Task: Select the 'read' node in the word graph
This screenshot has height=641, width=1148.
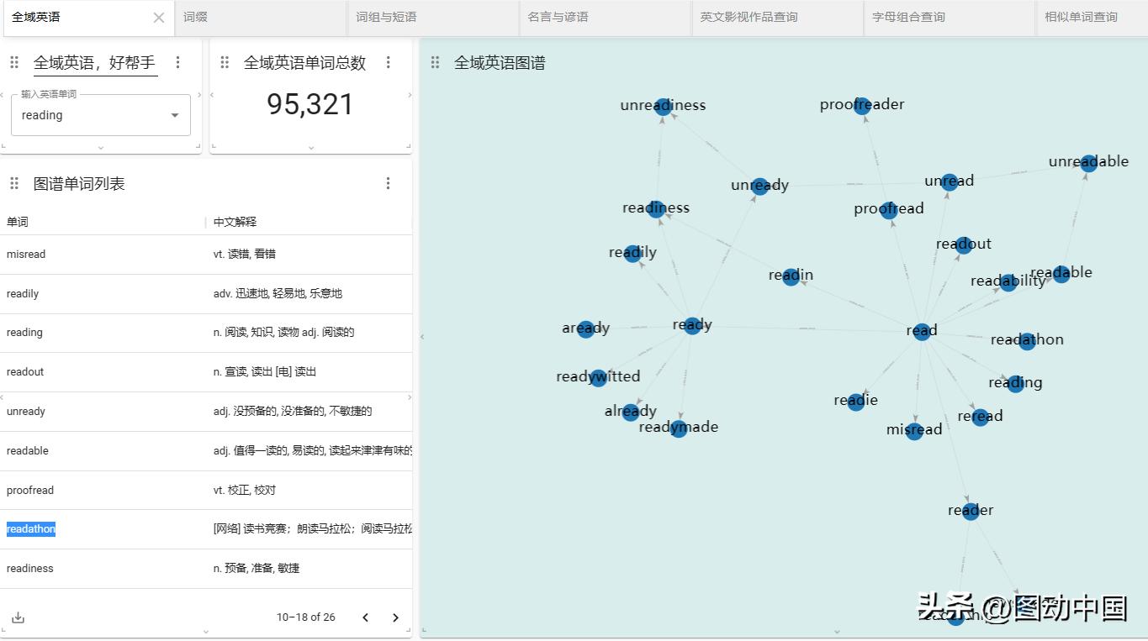Action: [x=921, y=330]
